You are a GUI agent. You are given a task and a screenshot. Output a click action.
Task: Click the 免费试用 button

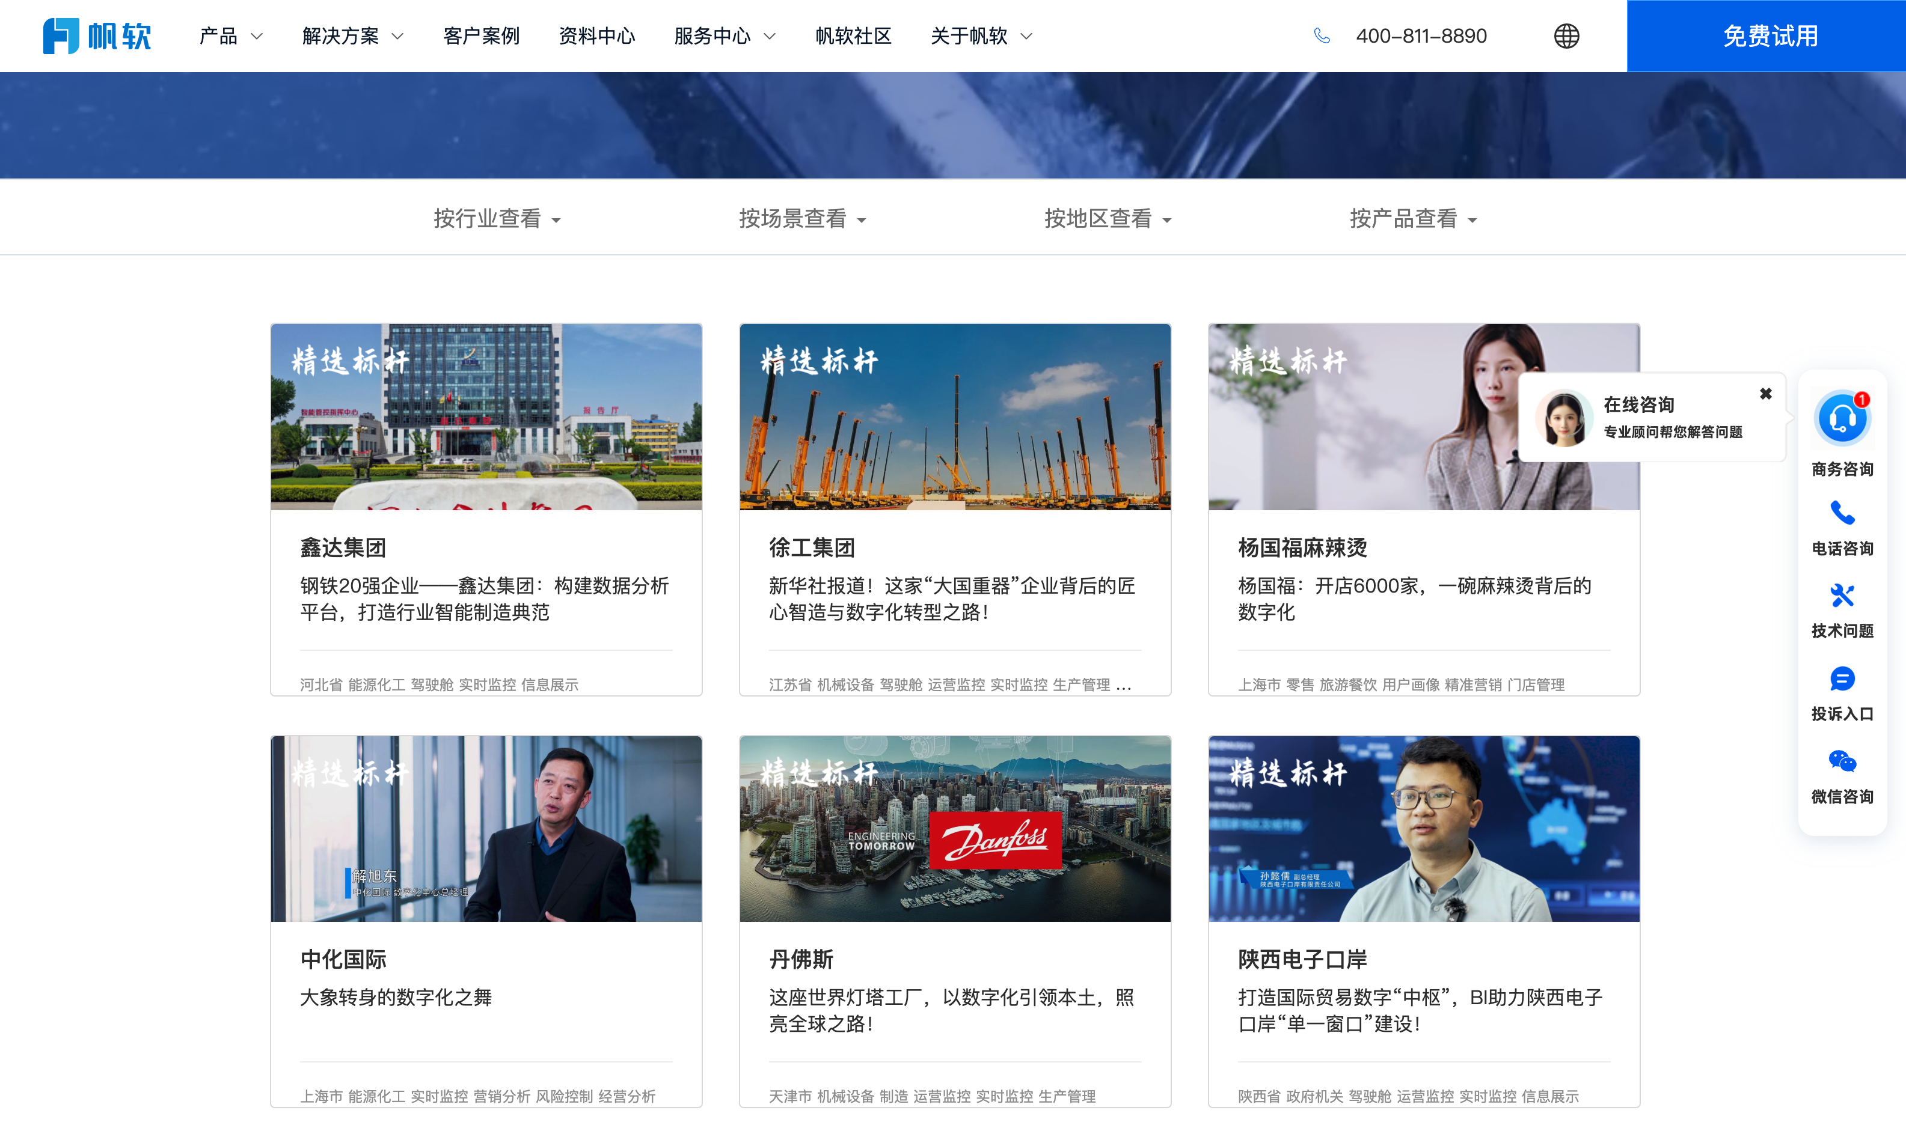click(1766, 36)
